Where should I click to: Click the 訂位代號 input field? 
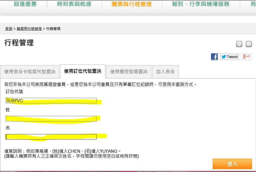pyautogui.click(x=51, y=101)
